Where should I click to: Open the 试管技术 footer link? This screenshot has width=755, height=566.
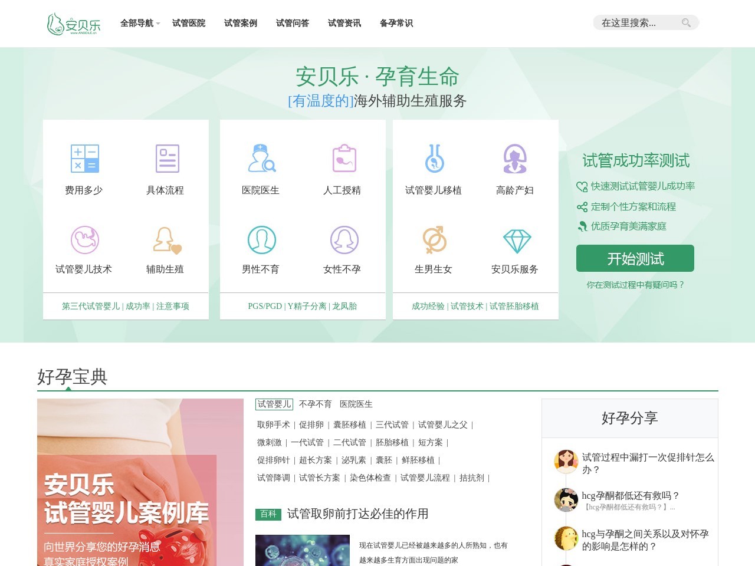[467, 306]
